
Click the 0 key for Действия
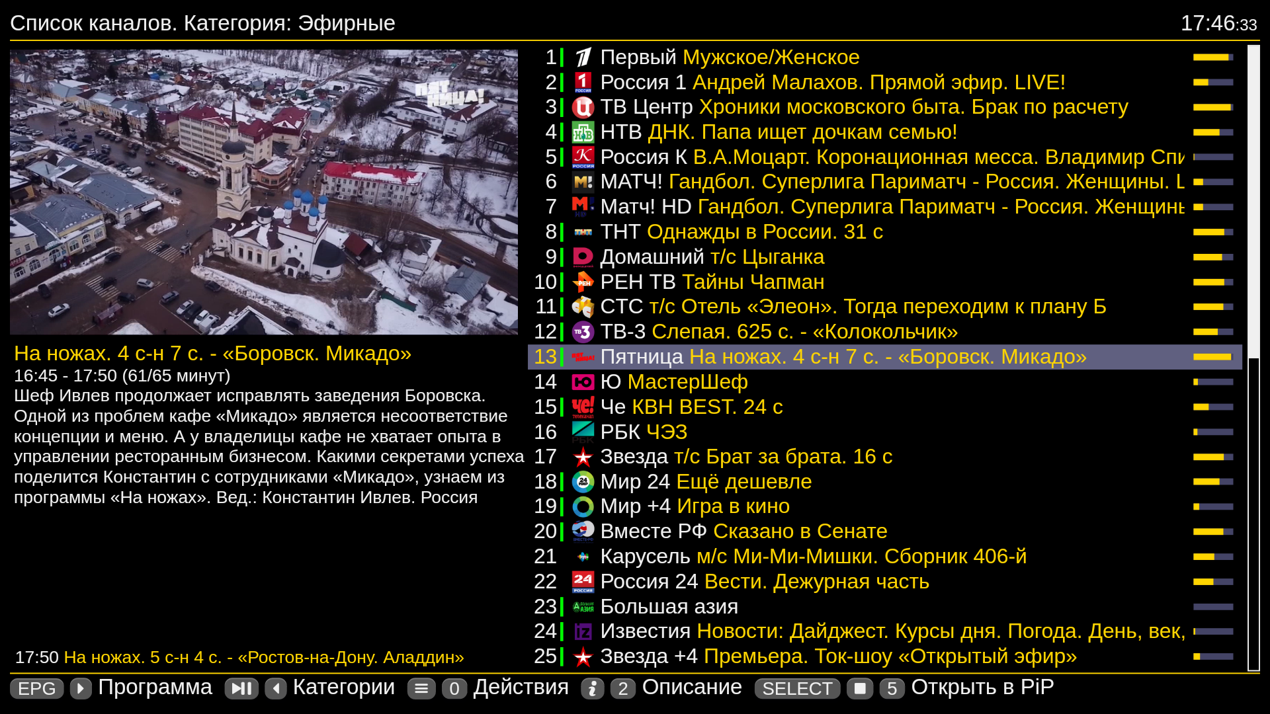[454, 688]
